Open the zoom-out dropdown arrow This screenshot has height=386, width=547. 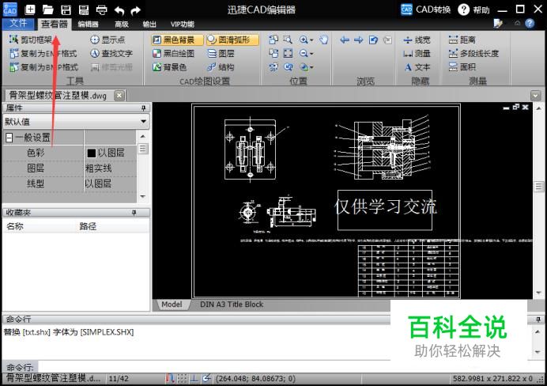pyautogui.click(x=311, y=54)
